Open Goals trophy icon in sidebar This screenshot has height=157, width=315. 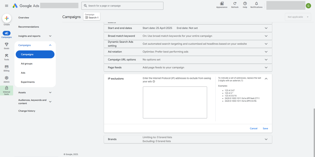(7, 45)
